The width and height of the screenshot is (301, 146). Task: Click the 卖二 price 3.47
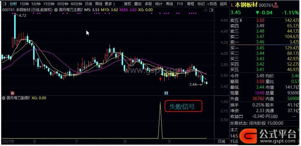click(x=260, y=37)
